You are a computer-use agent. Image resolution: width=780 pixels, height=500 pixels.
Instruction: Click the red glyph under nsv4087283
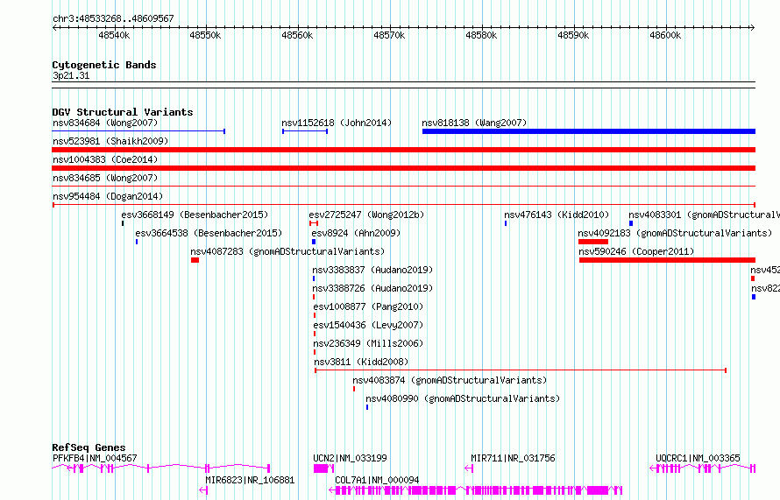pyautogui.click(x=195, y=260)
